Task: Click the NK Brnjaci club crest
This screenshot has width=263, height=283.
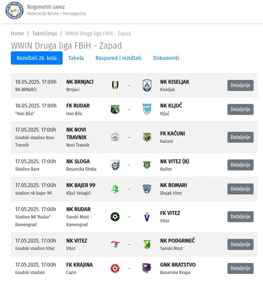Action: 115,85
